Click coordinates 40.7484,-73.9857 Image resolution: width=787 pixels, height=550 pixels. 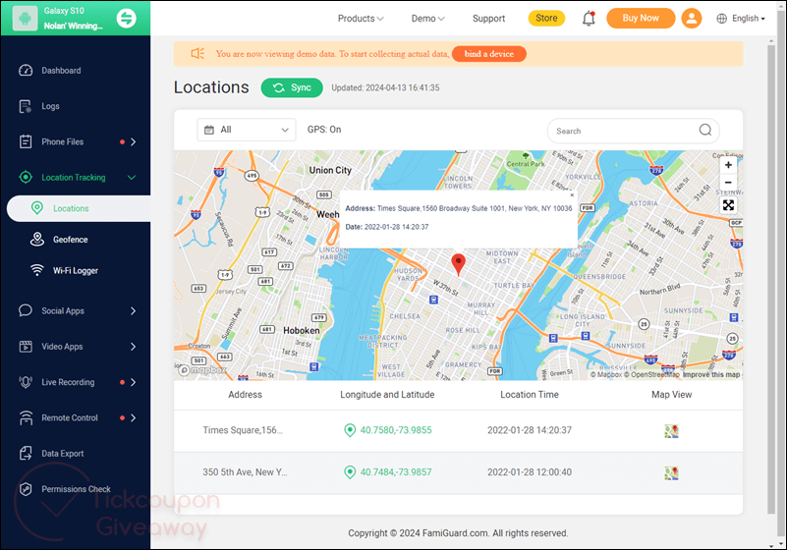[x=396, y=472]
